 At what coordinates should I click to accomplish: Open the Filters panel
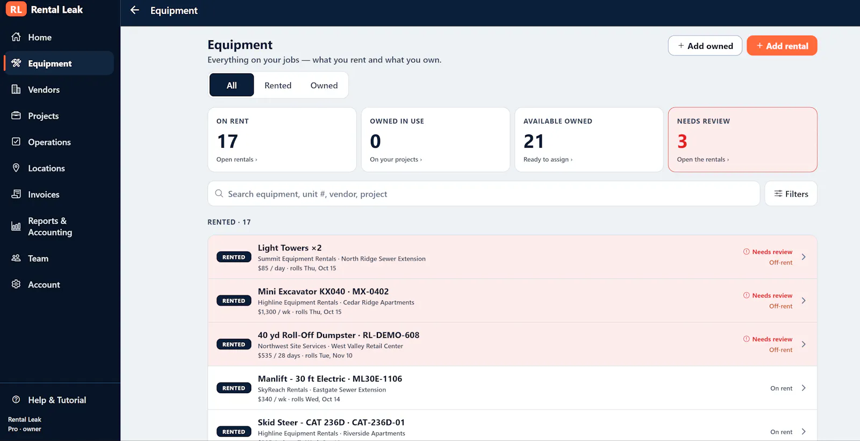click(791, 194)
